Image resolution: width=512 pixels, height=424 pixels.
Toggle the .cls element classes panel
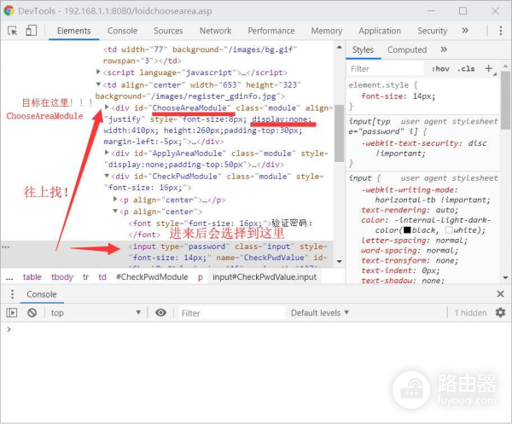(x=466, y=68)
